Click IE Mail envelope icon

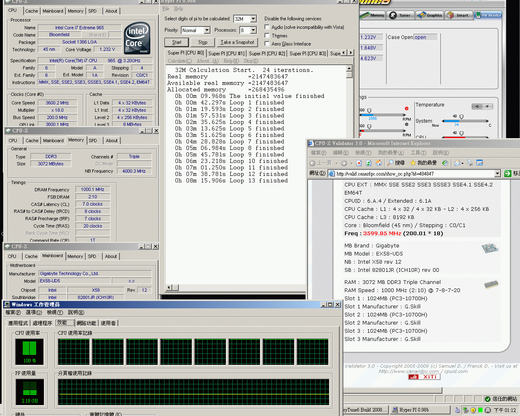click(x=457, y=163)
